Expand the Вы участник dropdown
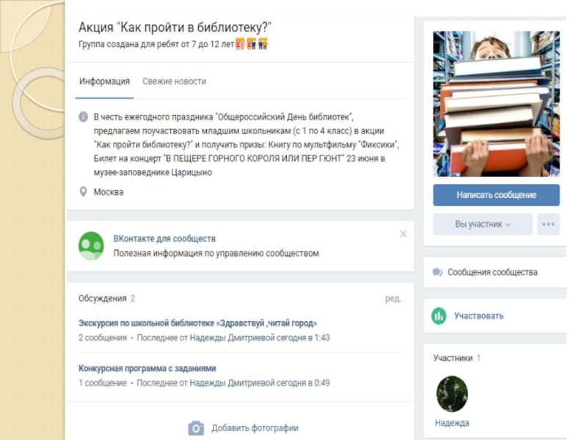587x440 pixels. [x=483, y=224]
